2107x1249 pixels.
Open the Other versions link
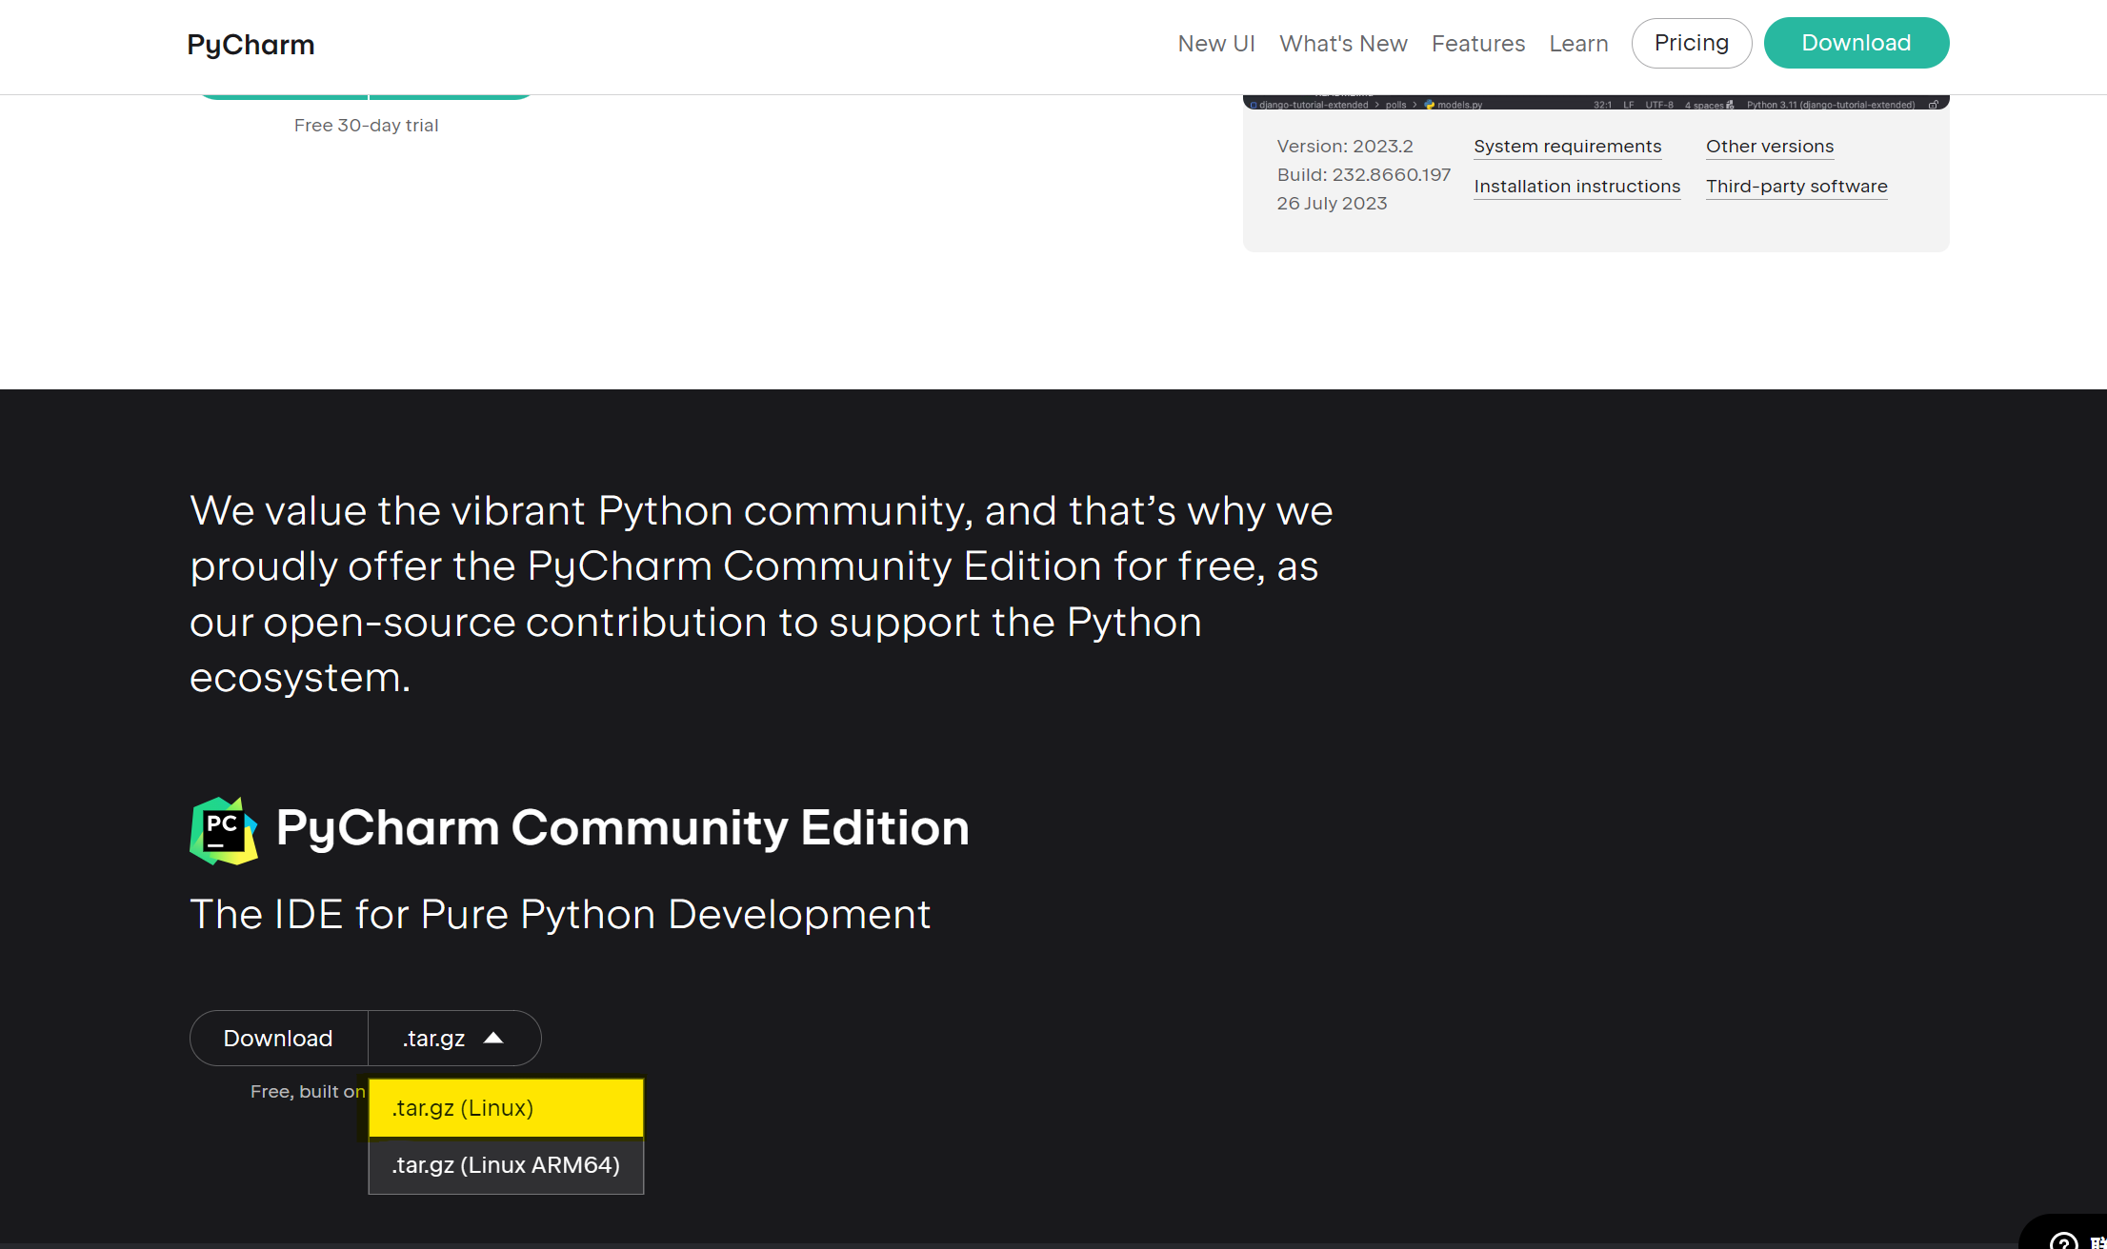1770,146
